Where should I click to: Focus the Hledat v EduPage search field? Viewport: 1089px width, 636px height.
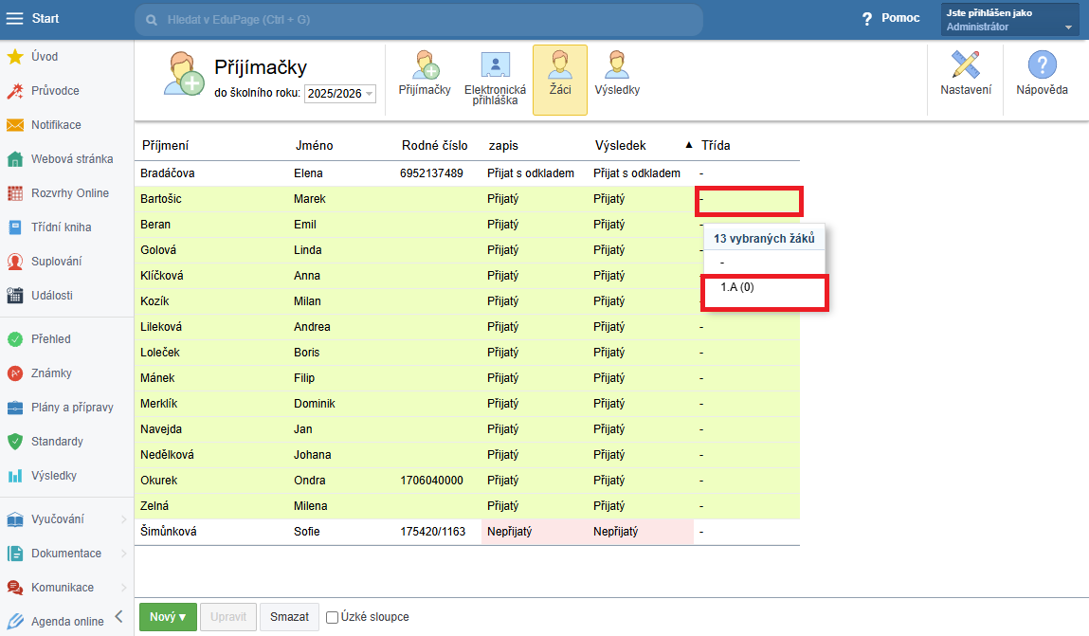pyautogui.click(x=419, y=20)
